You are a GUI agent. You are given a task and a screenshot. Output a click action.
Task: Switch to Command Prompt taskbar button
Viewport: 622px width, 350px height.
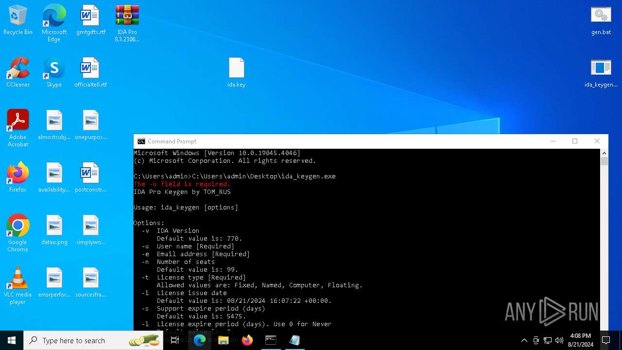(x=271, y=340)
